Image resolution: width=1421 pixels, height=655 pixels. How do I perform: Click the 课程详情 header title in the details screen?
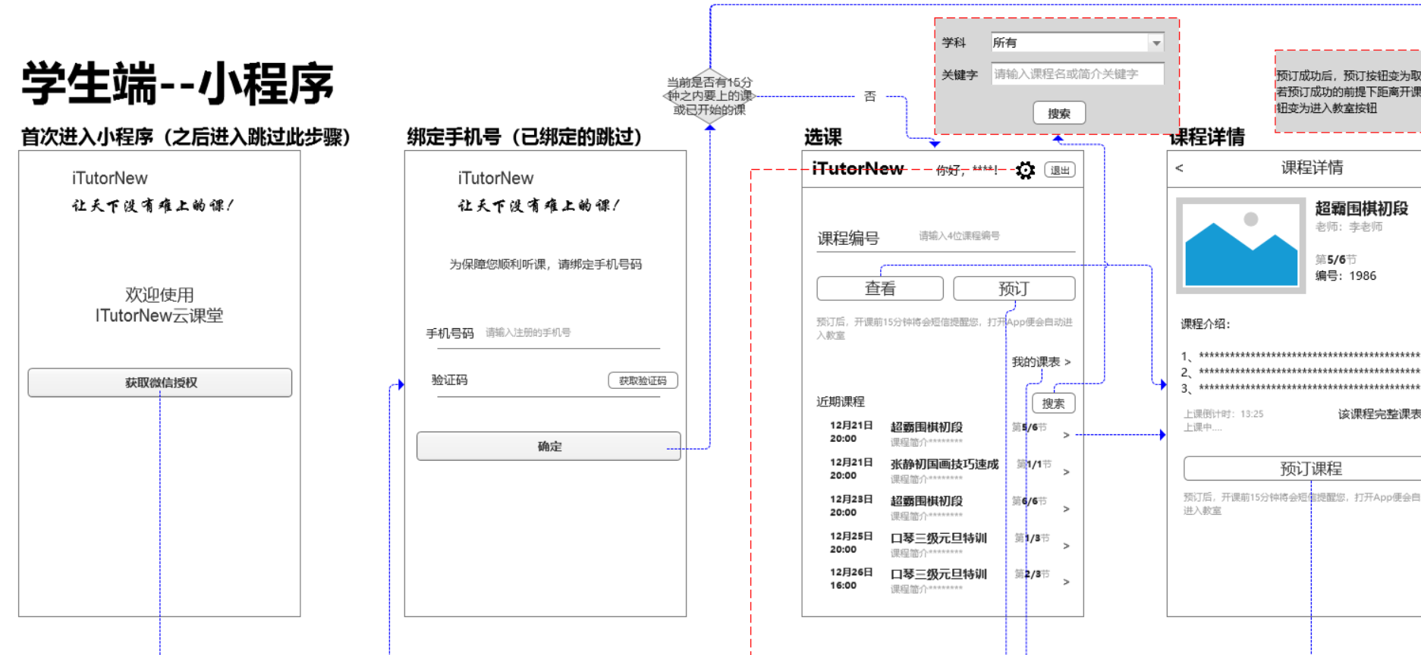pyautogui.click(x=1312, y=168)
